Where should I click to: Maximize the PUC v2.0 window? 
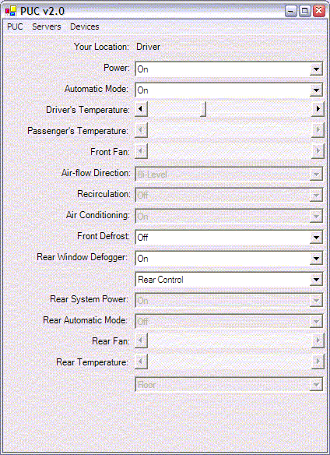304,12
